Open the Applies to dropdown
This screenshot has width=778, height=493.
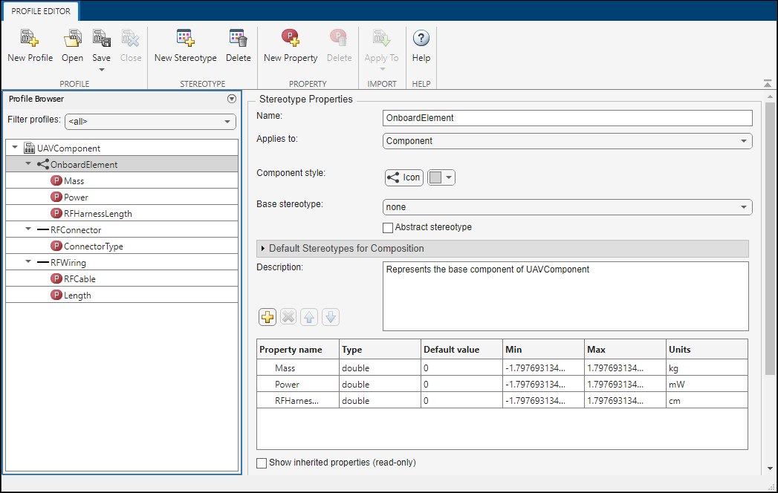[568, 140]
